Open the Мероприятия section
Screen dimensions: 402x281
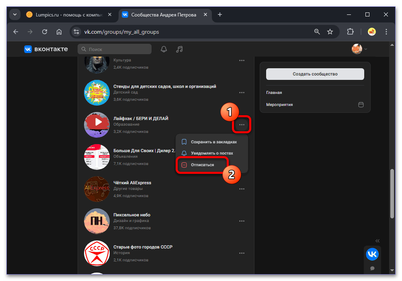279,105
